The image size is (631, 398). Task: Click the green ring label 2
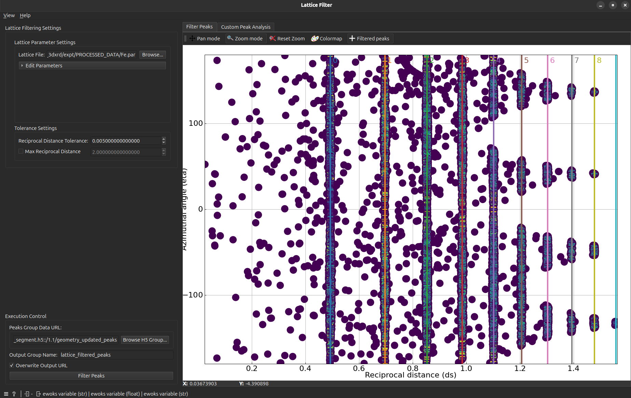pos(432,61)
